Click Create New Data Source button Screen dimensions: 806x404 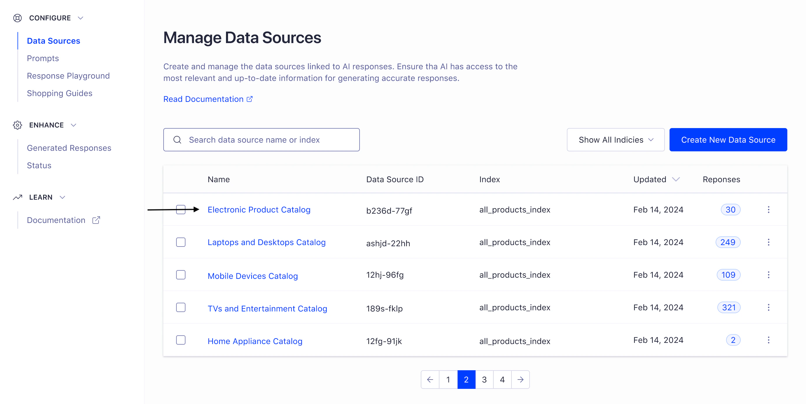coord(728,139)
